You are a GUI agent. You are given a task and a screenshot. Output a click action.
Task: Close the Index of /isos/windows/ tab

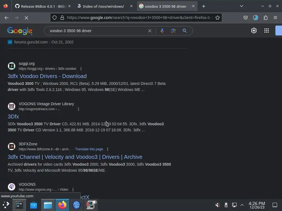click(131, 6)
